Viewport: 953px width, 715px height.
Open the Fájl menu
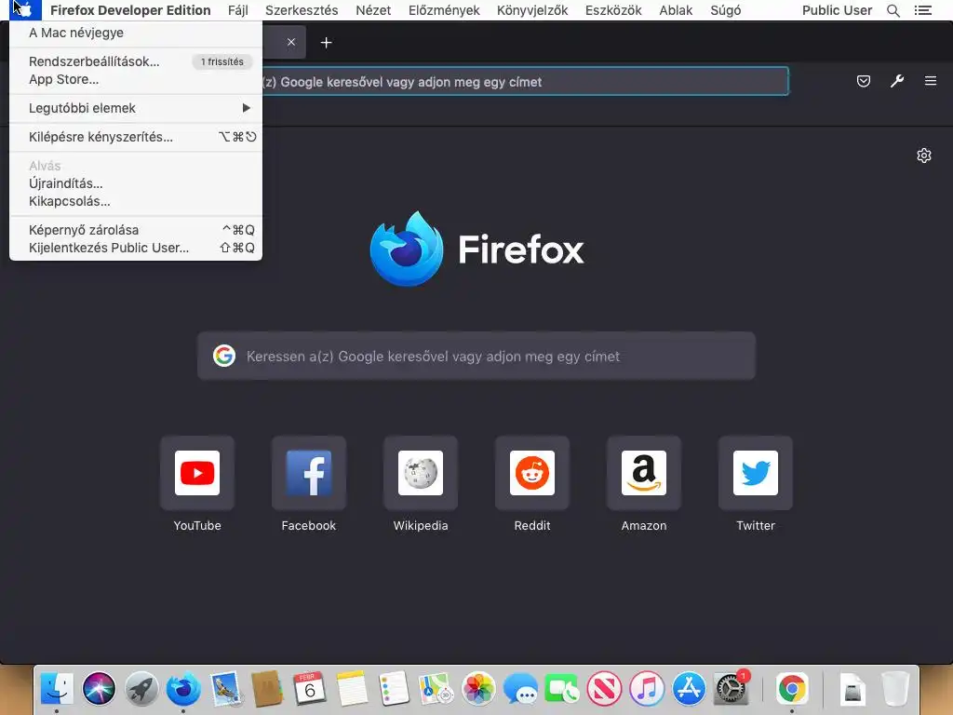pyautogui.click(x=237, y=10)
